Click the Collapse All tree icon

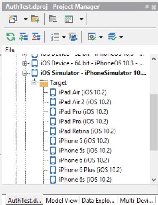tap(36, 37)
